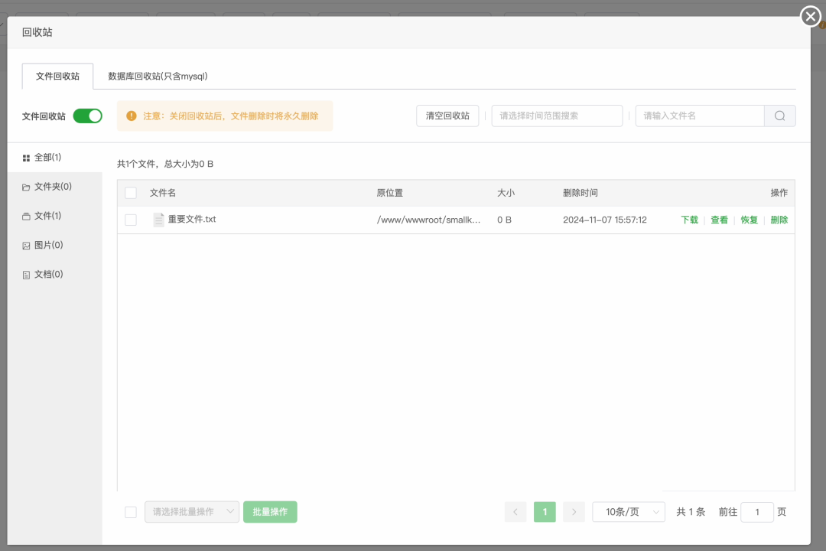
Task: Click the 大小 column header
Action: (506, 193)
